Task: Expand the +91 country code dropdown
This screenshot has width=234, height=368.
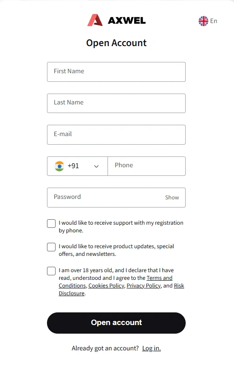Action: (77, 166)
